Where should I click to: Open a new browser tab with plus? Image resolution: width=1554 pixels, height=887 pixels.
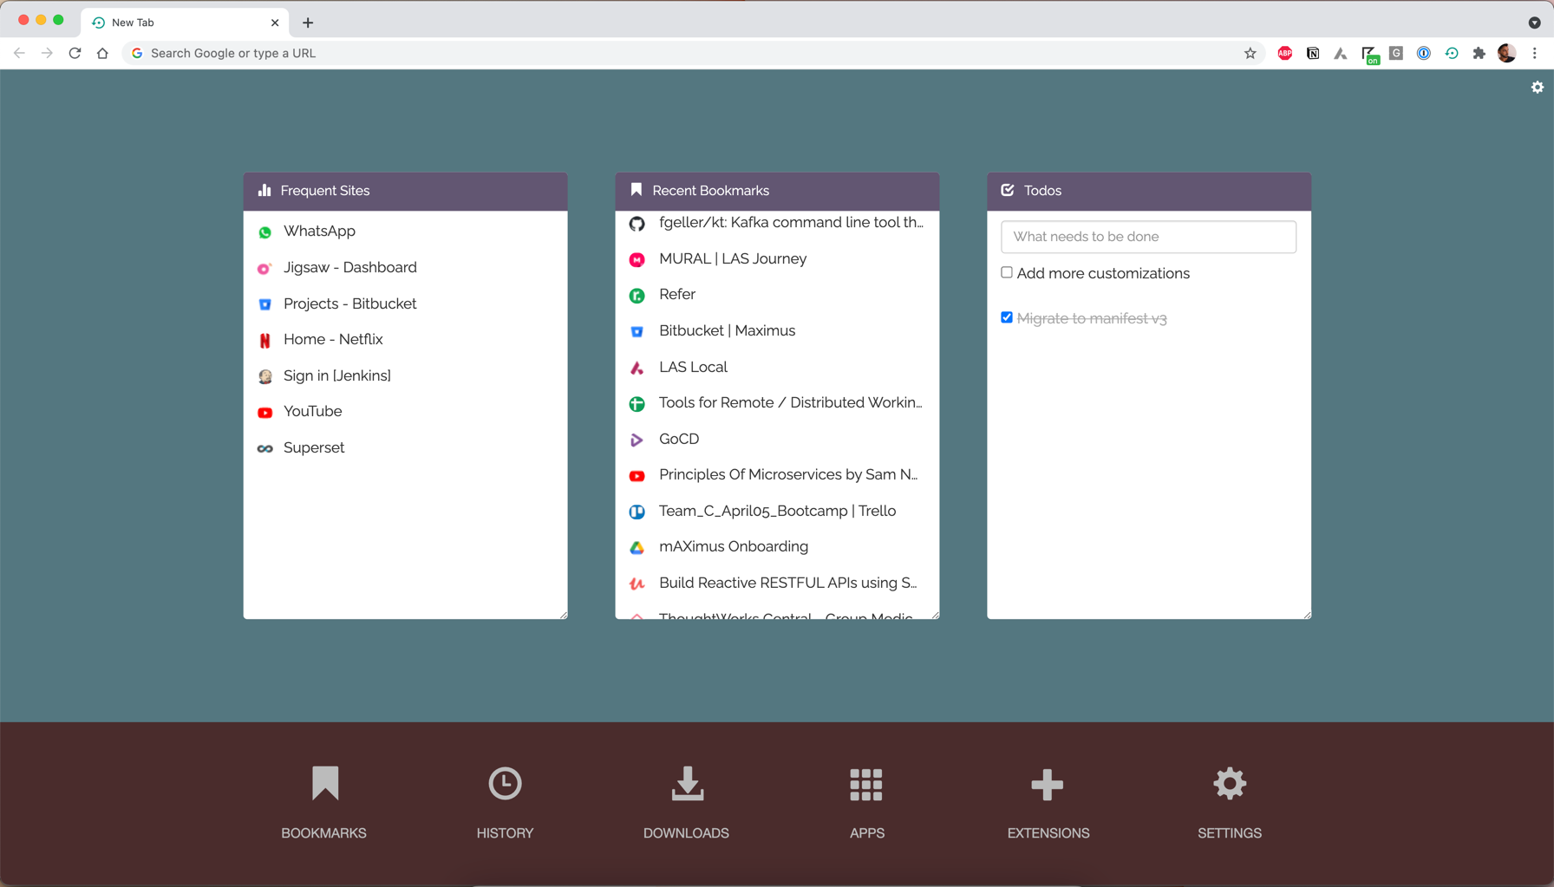(x=308, y=23)
